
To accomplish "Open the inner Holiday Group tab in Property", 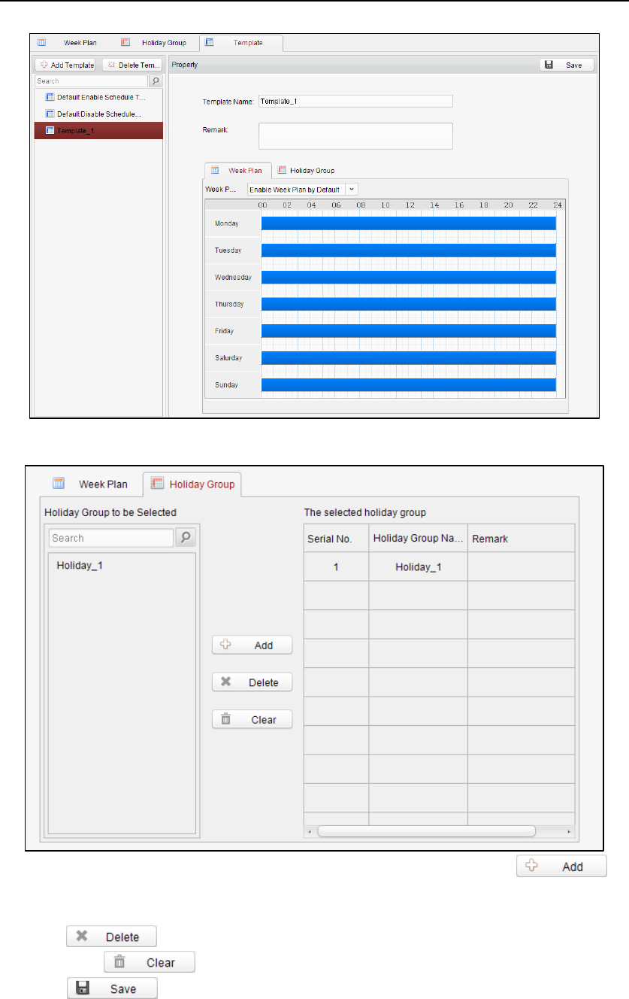I will (x=307, y=171).
